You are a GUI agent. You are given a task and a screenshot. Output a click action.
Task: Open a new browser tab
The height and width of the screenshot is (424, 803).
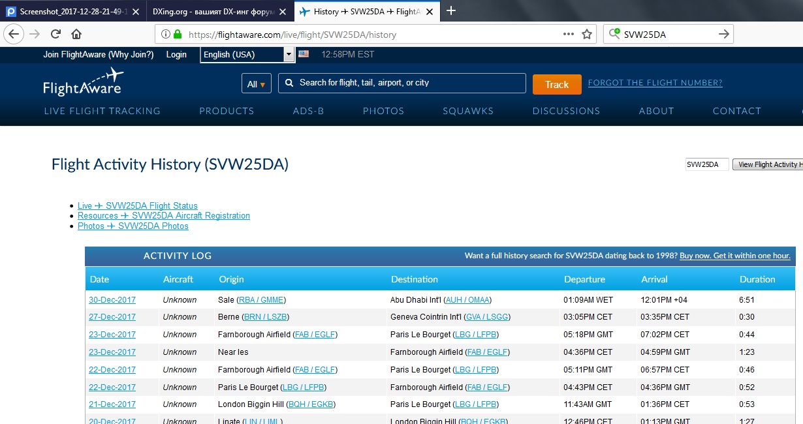450,10
